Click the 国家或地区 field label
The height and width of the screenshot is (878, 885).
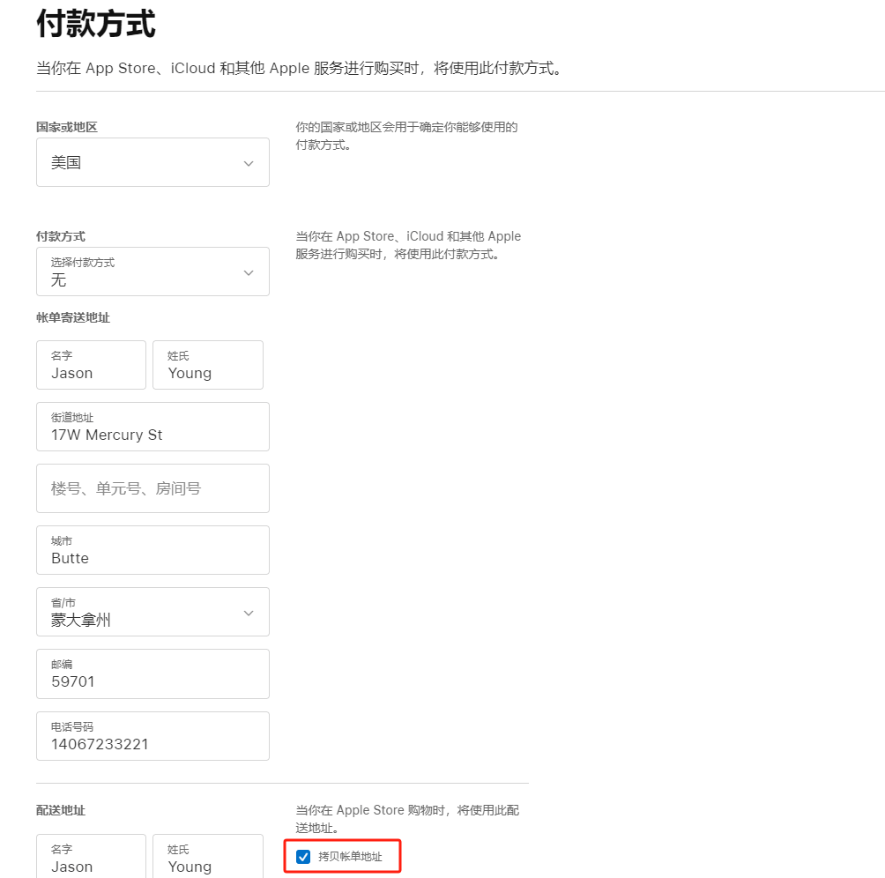(67, 127)
